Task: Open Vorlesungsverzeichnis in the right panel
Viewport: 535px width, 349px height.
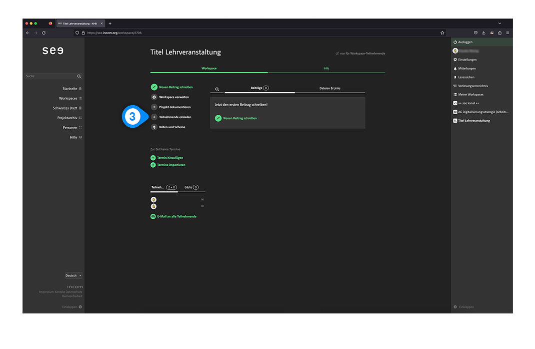Action: click(470, 86)
